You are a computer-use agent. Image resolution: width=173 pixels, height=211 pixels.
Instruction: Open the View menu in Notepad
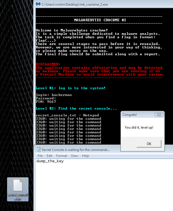pyautogui.click(x=74, y=156)
